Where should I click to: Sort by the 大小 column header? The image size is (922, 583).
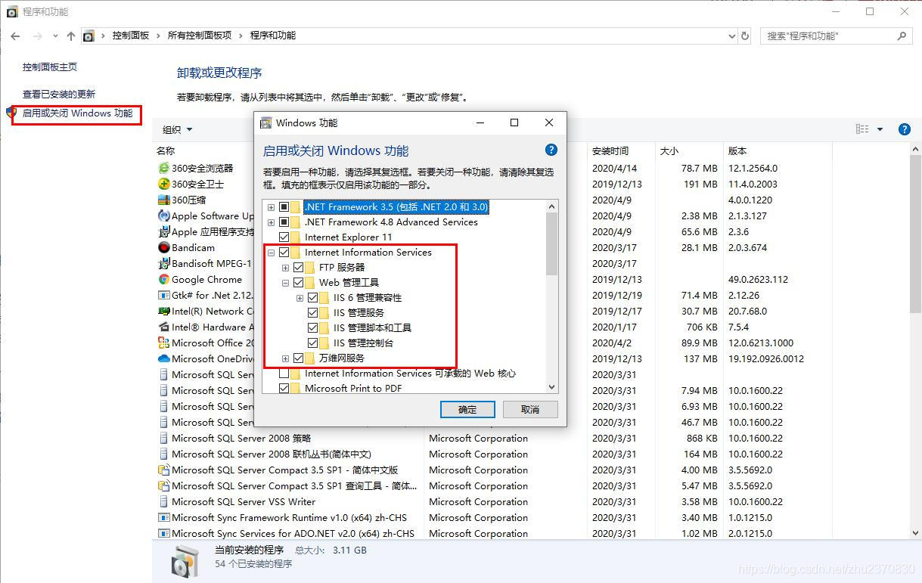669,150
